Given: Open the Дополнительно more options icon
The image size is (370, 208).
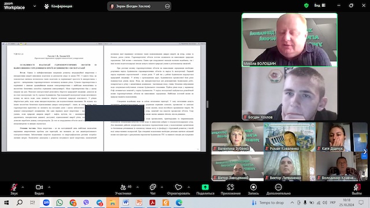Looking at the screenshot, I should coord(279,189).
